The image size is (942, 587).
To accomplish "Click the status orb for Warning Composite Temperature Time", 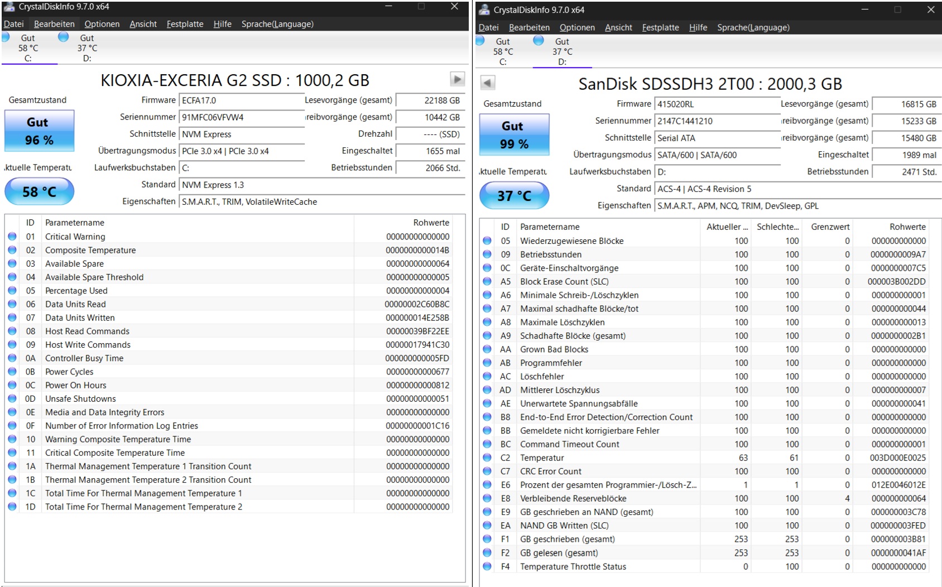I will point(12,439).
